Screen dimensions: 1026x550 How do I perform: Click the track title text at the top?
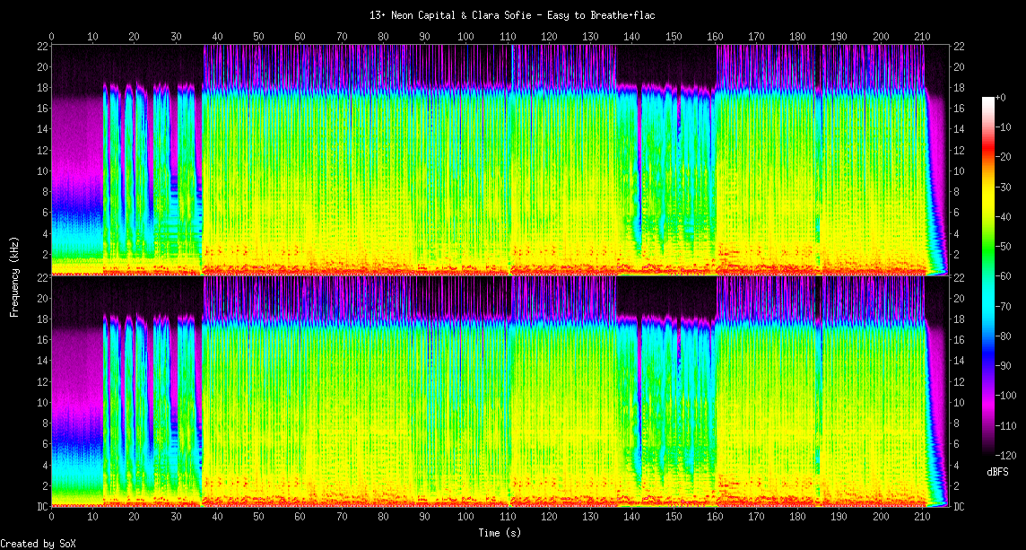pos(512,15)
